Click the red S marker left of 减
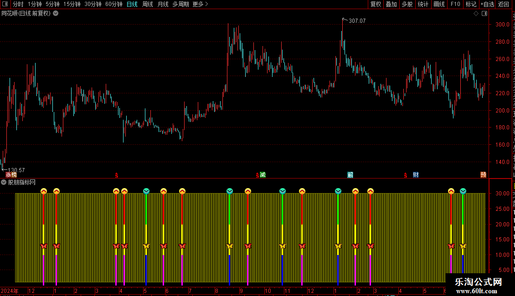Image resolution: width=515 pixels, height=296 pixels. [257, 176]
